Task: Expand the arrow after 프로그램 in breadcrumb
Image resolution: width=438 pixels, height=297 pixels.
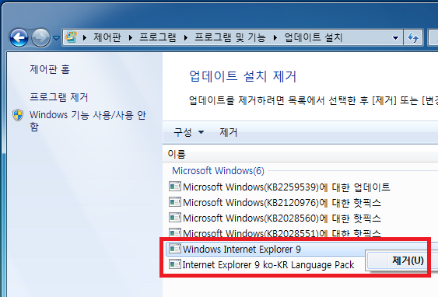Action: [186, 37]
